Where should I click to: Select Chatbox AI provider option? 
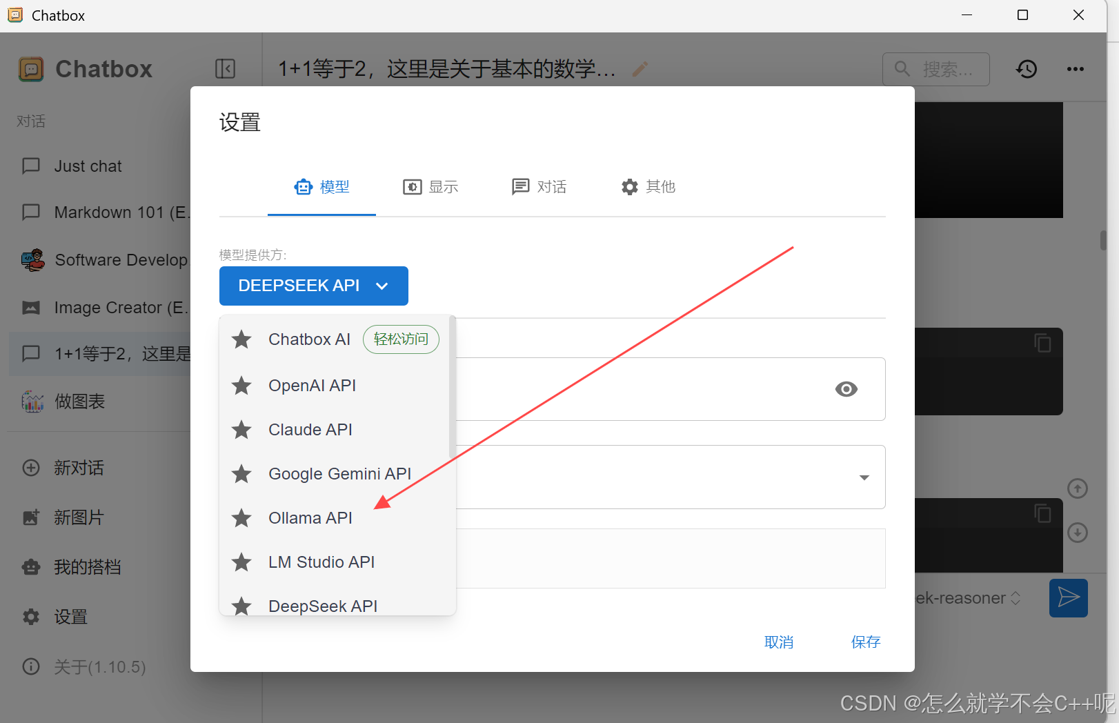click(x=335, y=339)
